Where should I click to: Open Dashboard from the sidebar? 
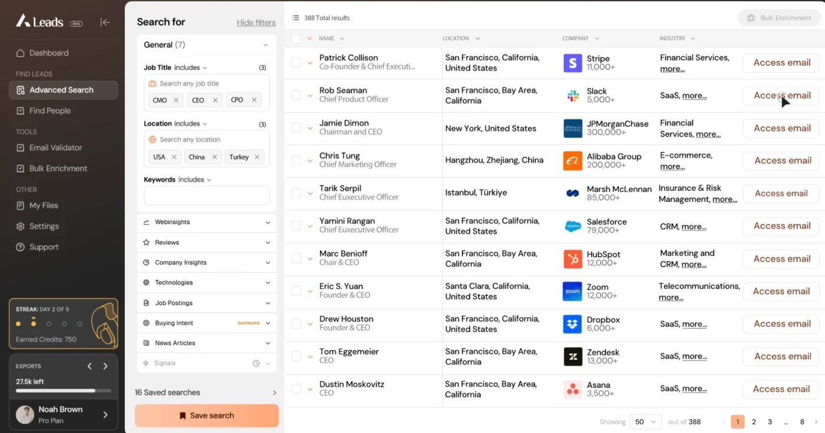pyautogui.click(x=49, y=53)
